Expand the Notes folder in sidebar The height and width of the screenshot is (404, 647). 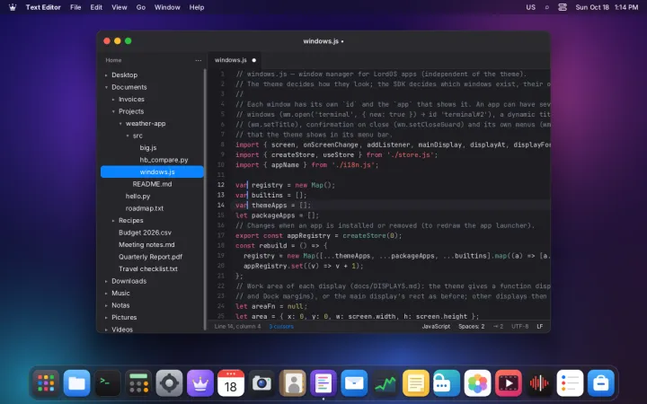click(106, 305)
